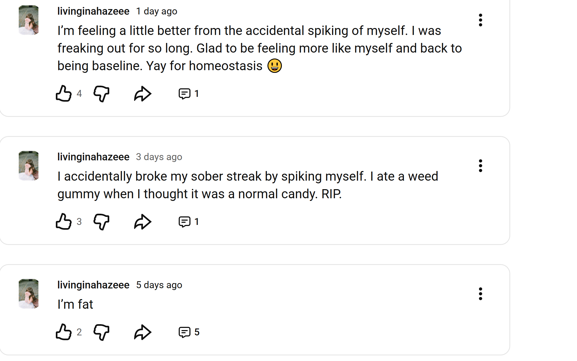View the 5 comments on 'I'm fat' post
This screenshot has height=361, width=577.
tap(189, 332)
